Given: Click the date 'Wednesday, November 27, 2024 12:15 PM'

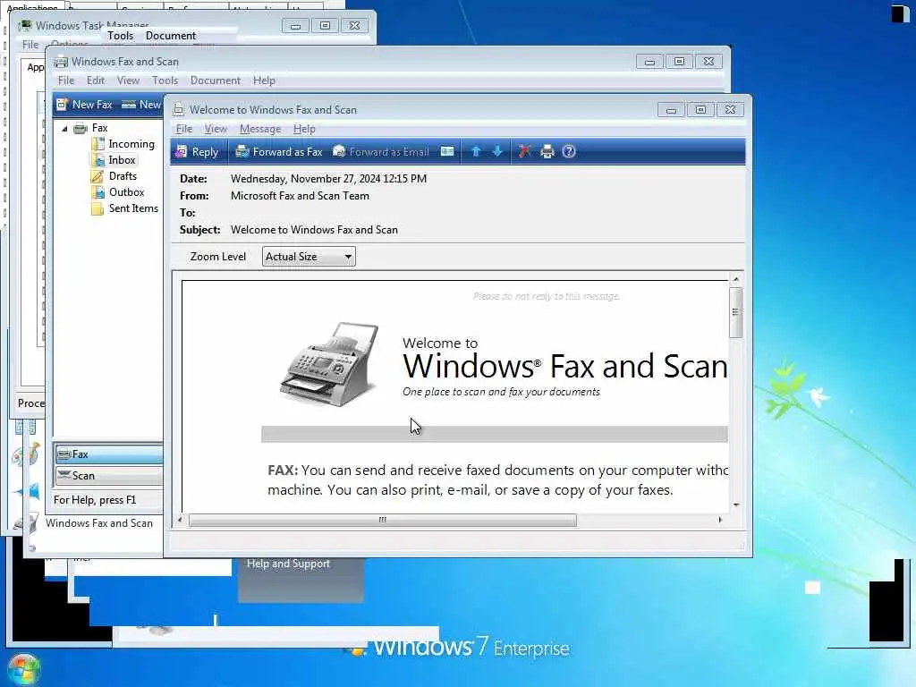Looking at the screenshot, I should [x=328, y=179].
